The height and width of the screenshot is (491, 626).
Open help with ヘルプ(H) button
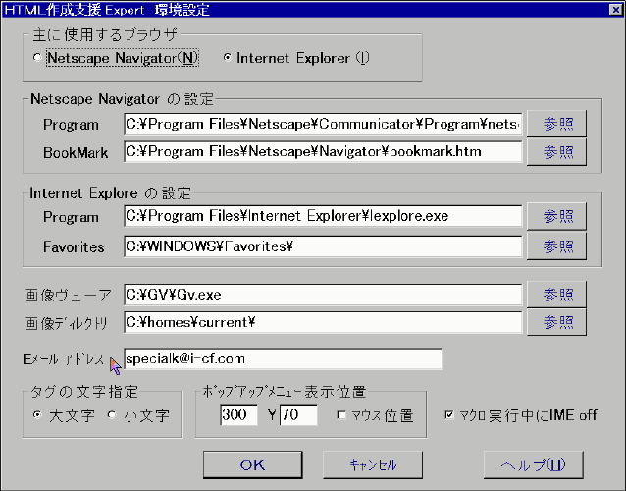pos(534,464)
